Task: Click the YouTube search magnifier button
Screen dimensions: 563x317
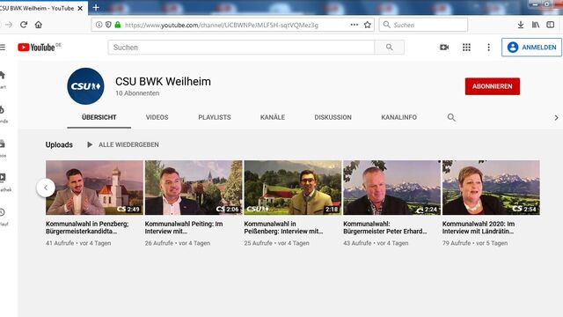Action: pos(389,47)
